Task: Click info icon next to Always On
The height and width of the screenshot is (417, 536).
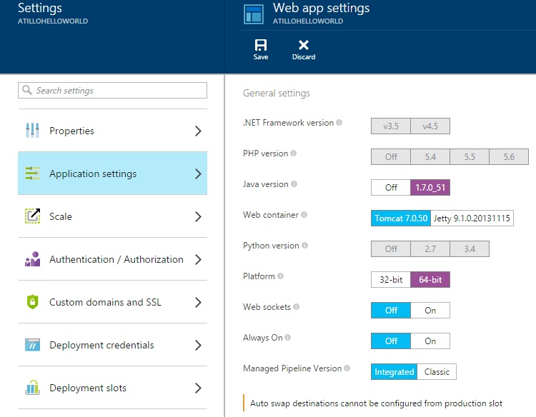Action: pyautogui.click(x=288, y=338)
